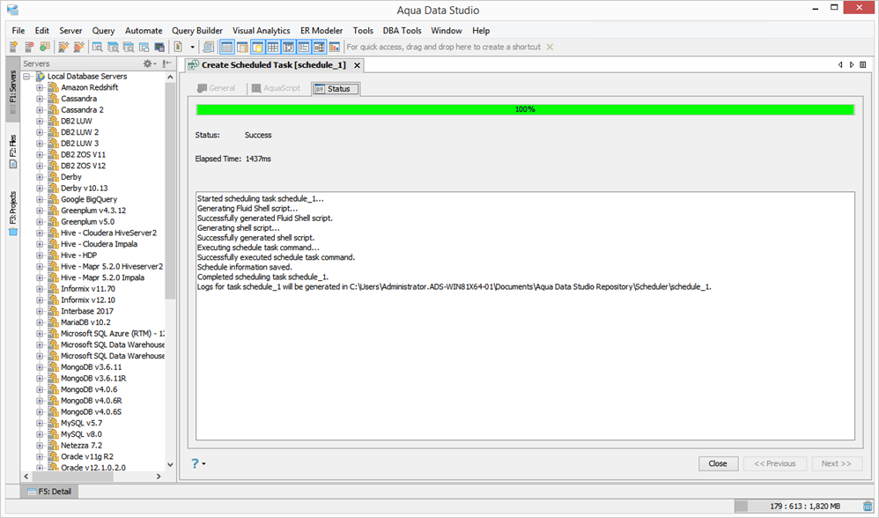879x518 pixels.
Task: Select the MariaDB v10.2 server
Action: coord(85,322)
